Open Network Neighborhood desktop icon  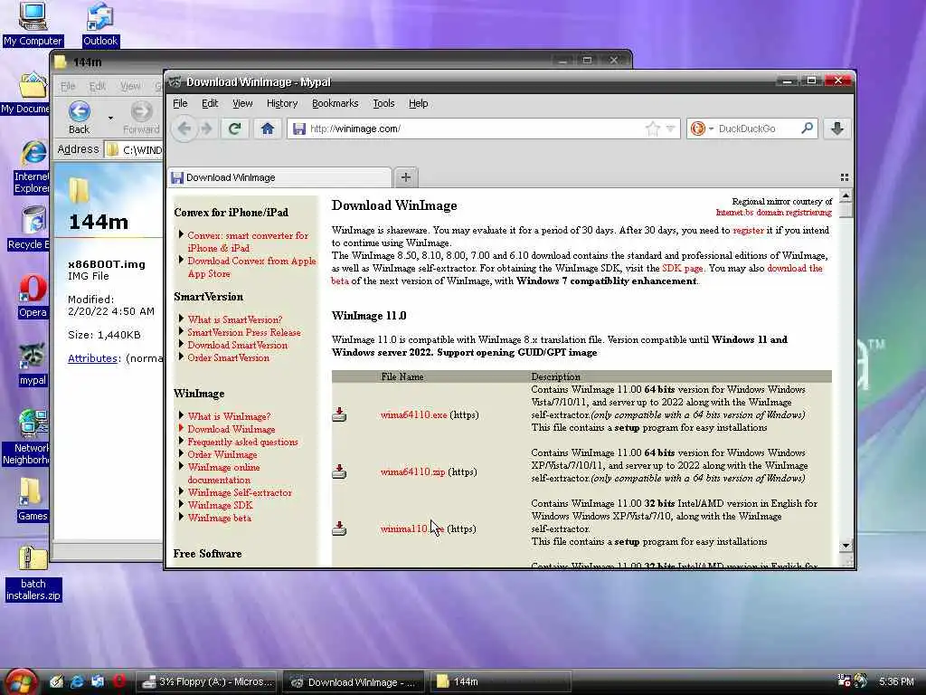pos(26,437)
